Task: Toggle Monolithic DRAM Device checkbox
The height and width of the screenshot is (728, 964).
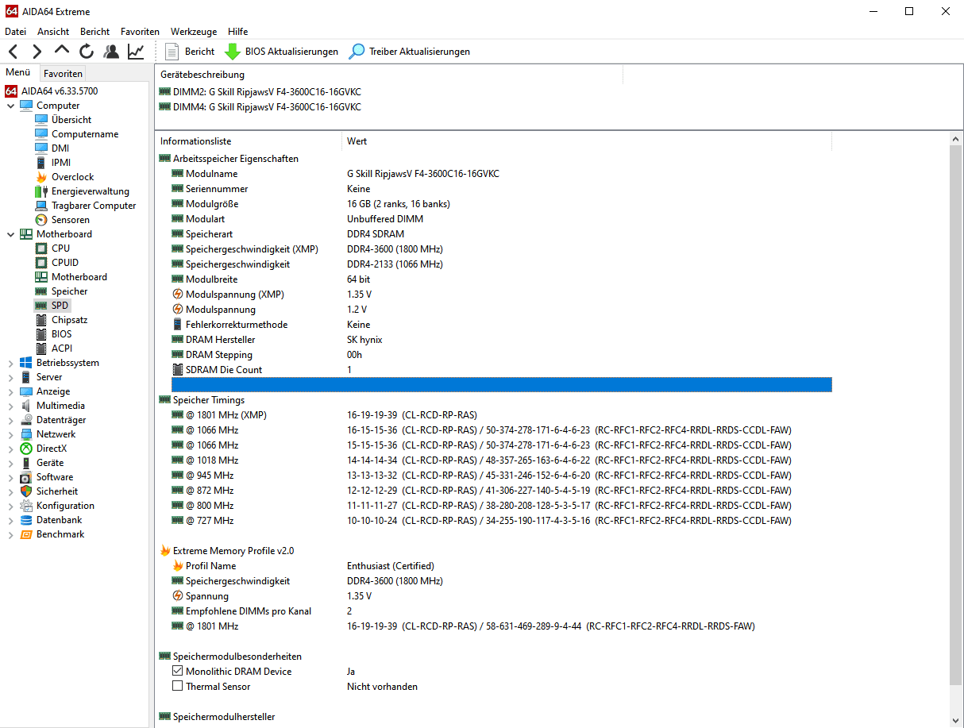Action: click(x=177, y=672)
